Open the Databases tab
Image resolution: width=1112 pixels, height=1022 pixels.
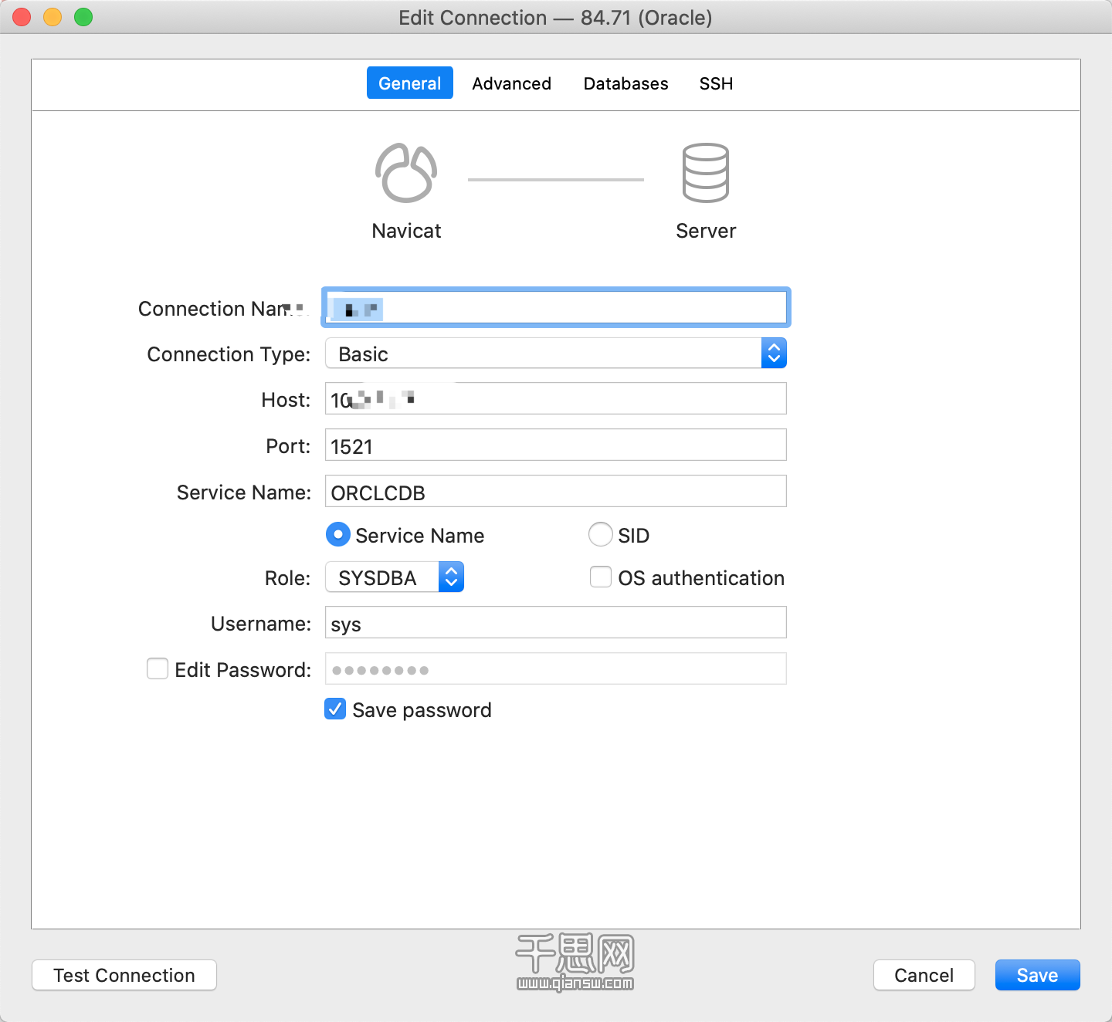pos(626,83)
